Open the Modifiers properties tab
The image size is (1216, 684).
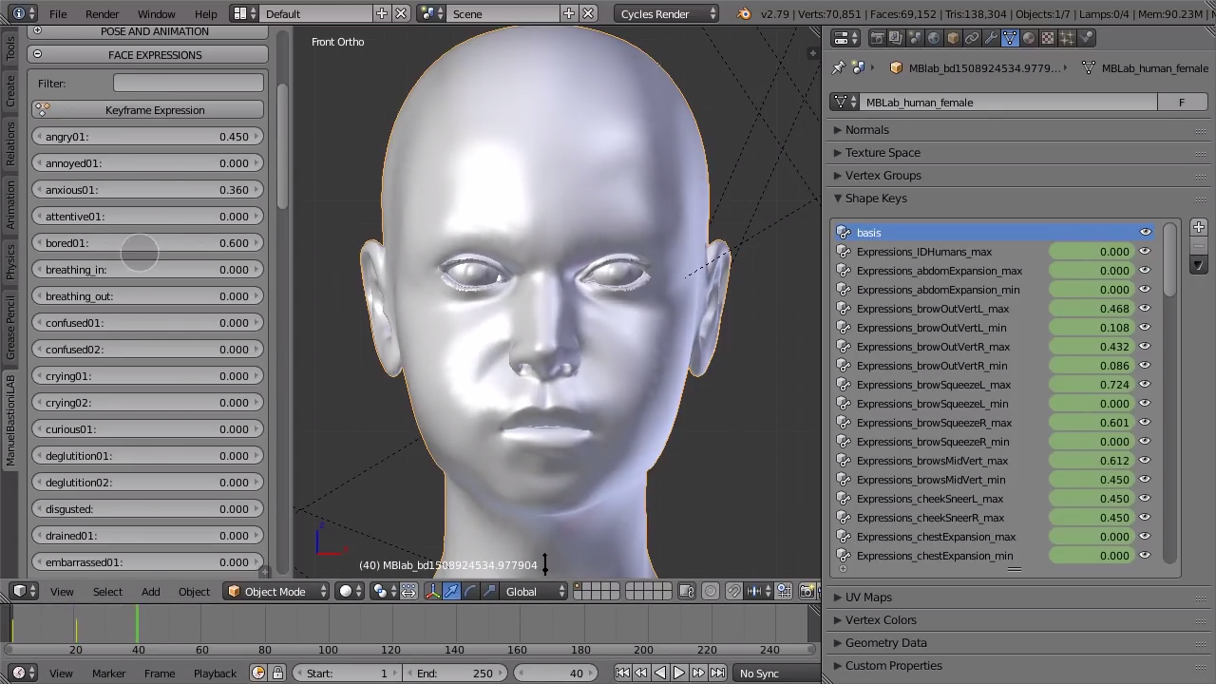click(990, 37)
